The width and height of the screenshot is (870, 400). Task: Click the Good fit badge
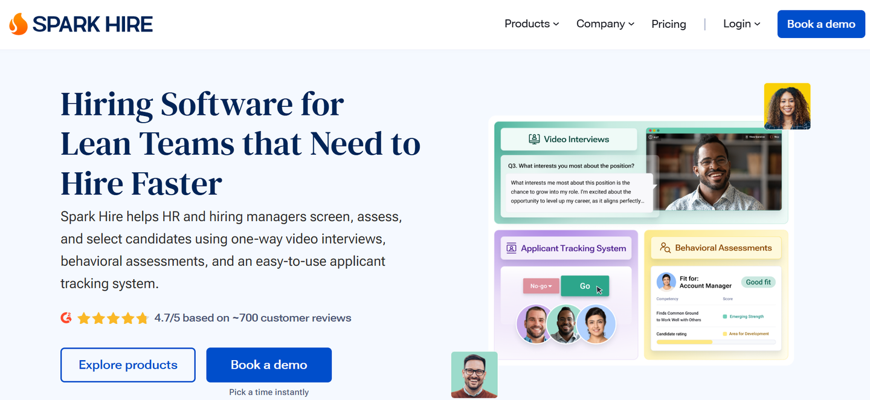pyautogui.click(x=758, y=282)
